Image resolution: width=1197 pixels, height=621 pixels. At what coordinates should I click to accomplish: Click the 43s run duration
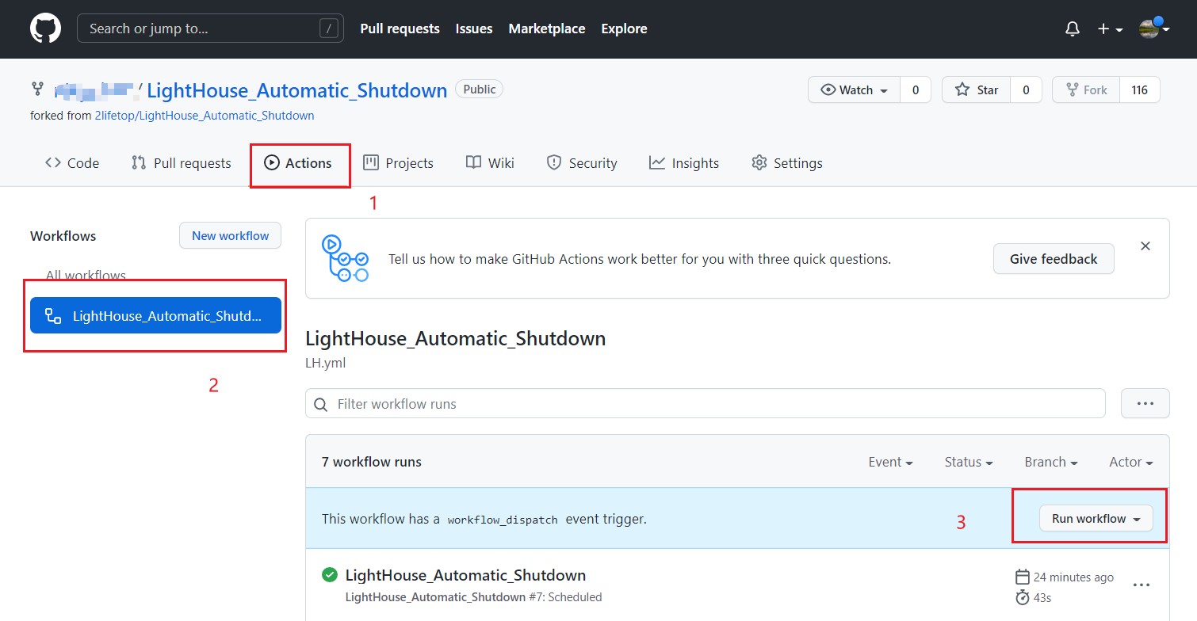pos(1042,597)
